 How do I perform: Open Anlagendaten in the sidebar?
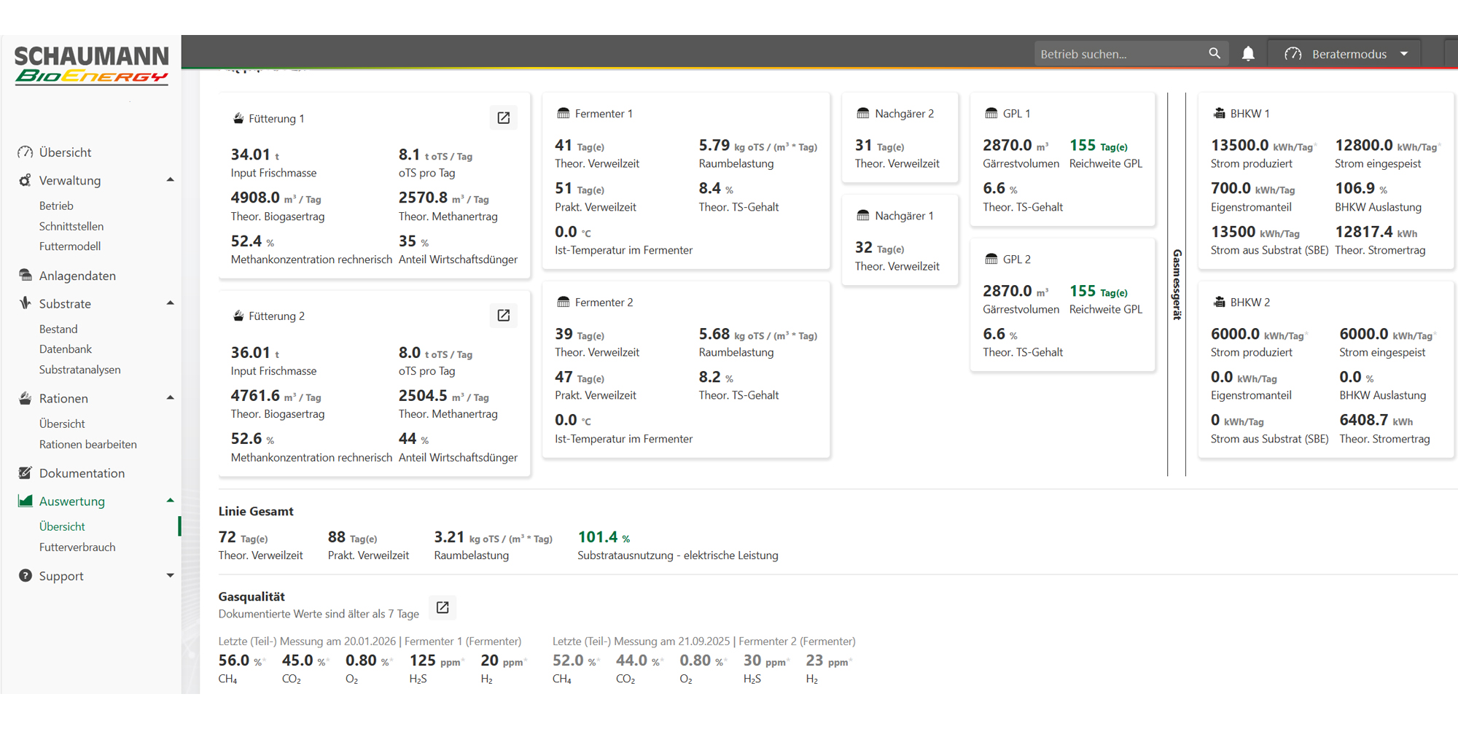(77, 276)
